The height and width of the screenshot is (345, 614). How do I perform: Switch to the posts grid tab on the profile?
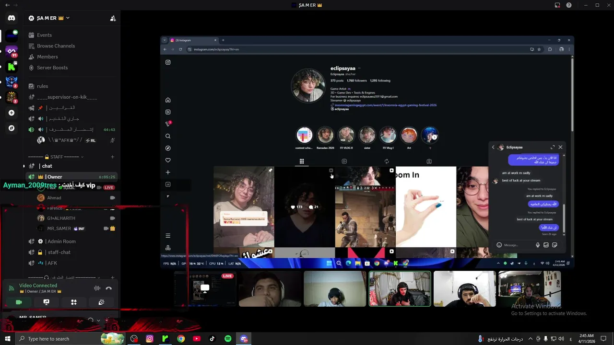click(302, 161)
